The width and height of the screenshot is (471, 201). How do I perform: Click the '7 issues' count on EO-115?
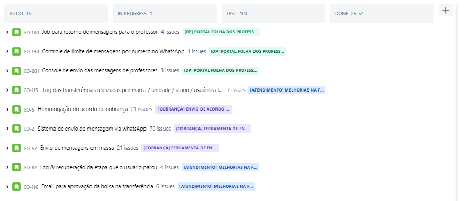click(x=236, y=90)
